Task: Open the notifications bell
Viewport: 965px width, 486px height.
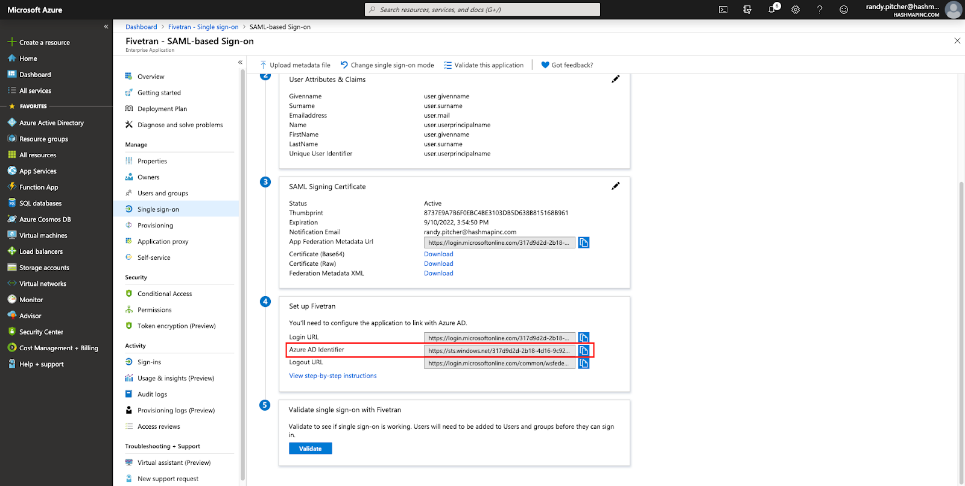Action: click(772, 10)
